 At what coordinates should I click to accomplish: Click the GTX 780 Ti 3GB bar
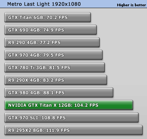pos(55,67)
